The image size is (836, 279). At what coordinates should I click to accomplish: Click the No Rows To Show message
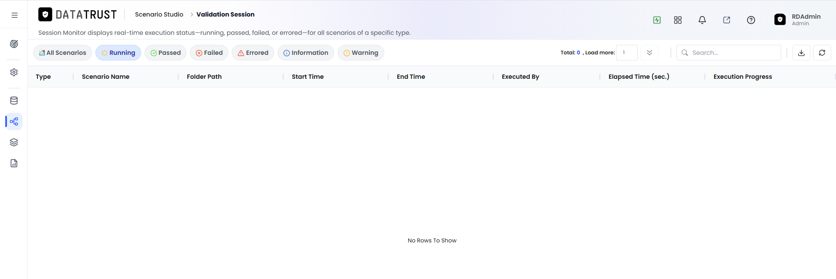pyautogui.click(x=432, y=240)
